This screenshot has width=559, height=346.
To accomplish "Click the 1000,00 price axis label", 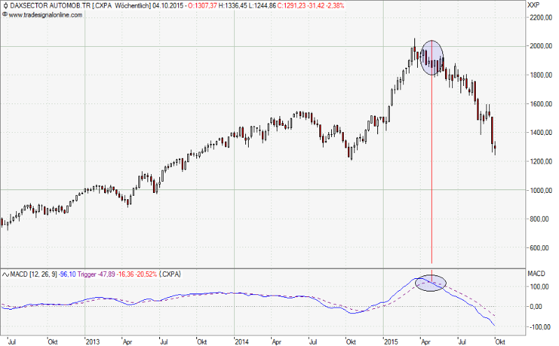I will pos(540,190).
